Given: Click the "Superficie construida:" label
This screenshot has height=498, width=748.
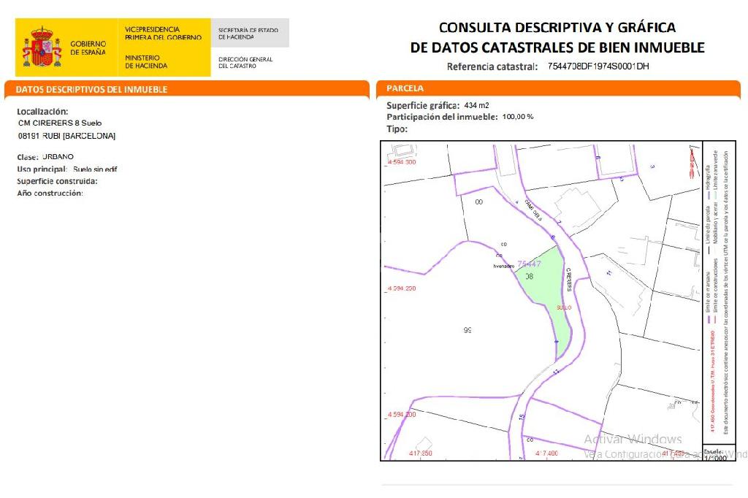Looking at the screenshot, I should coord(57,181).
